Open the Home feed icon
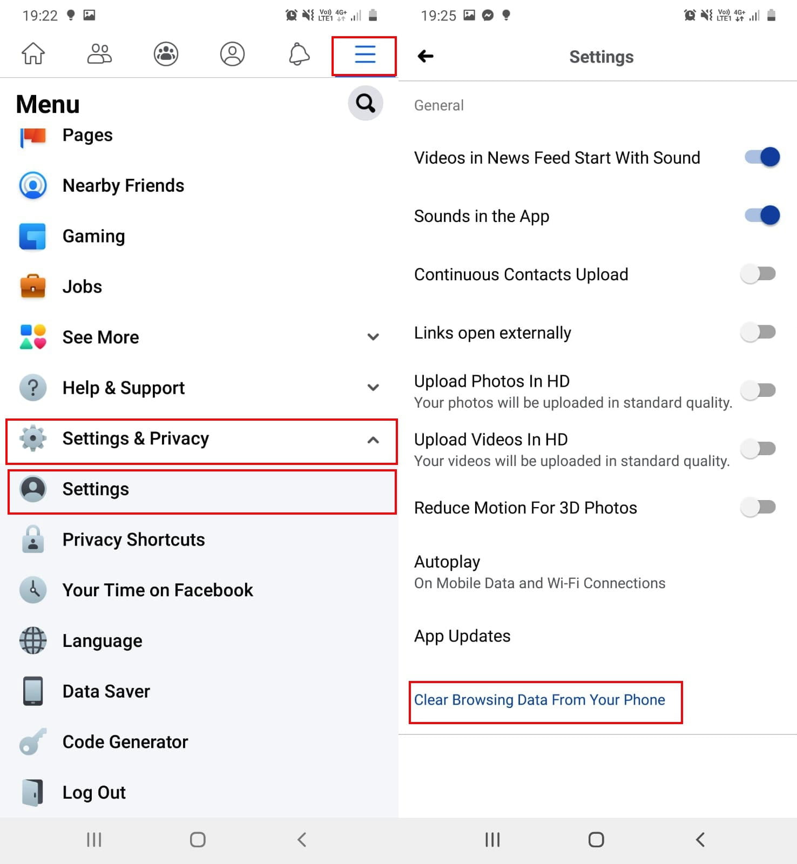Image resolution: width=797 pixels, height=864 pixels. tap(33, 54)
